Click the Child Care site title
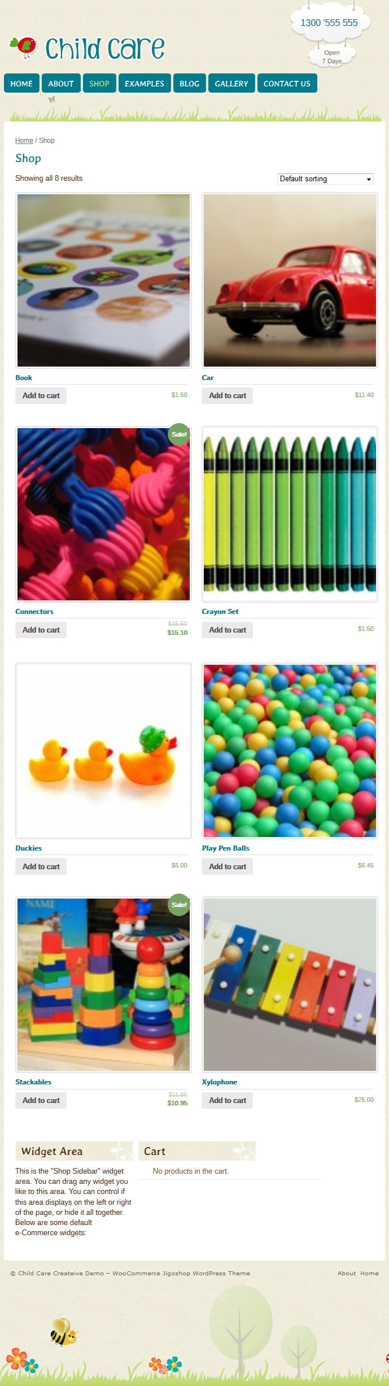 105,49
